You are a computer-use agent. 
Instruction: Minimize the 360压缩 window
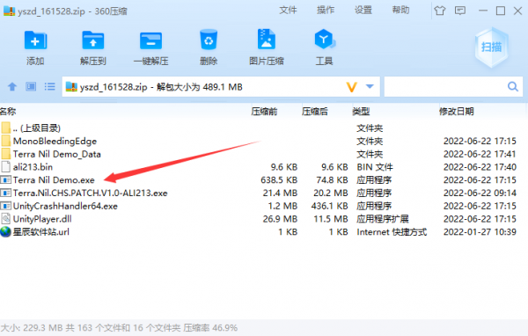point(483,11)
